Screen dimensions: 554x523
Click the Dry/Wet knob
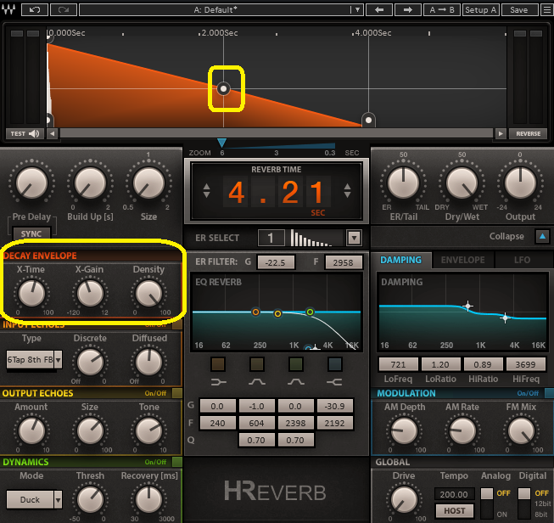tap(462, 182)
